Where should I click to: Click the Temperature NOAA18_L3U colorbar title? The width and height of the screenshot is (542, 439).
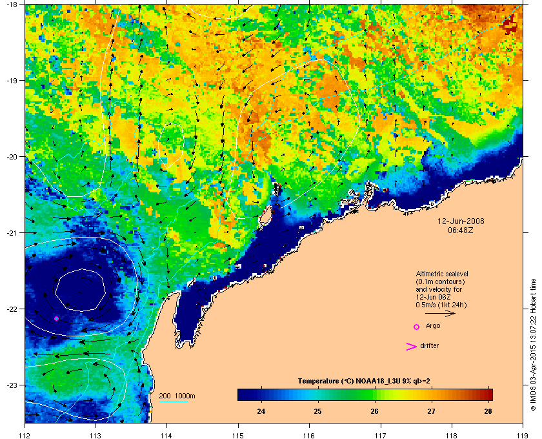coord(364,382)
